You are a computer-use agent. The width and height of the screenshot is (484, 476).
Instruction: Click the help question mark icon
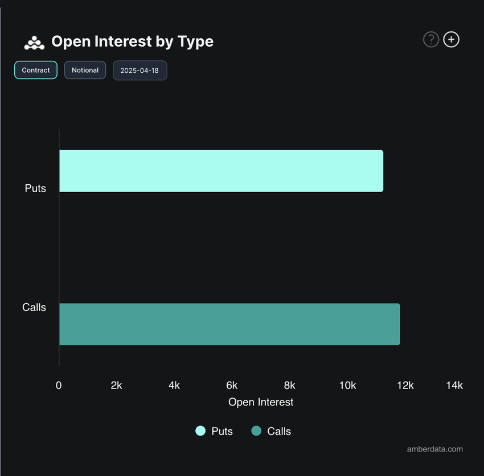point(431,39)
